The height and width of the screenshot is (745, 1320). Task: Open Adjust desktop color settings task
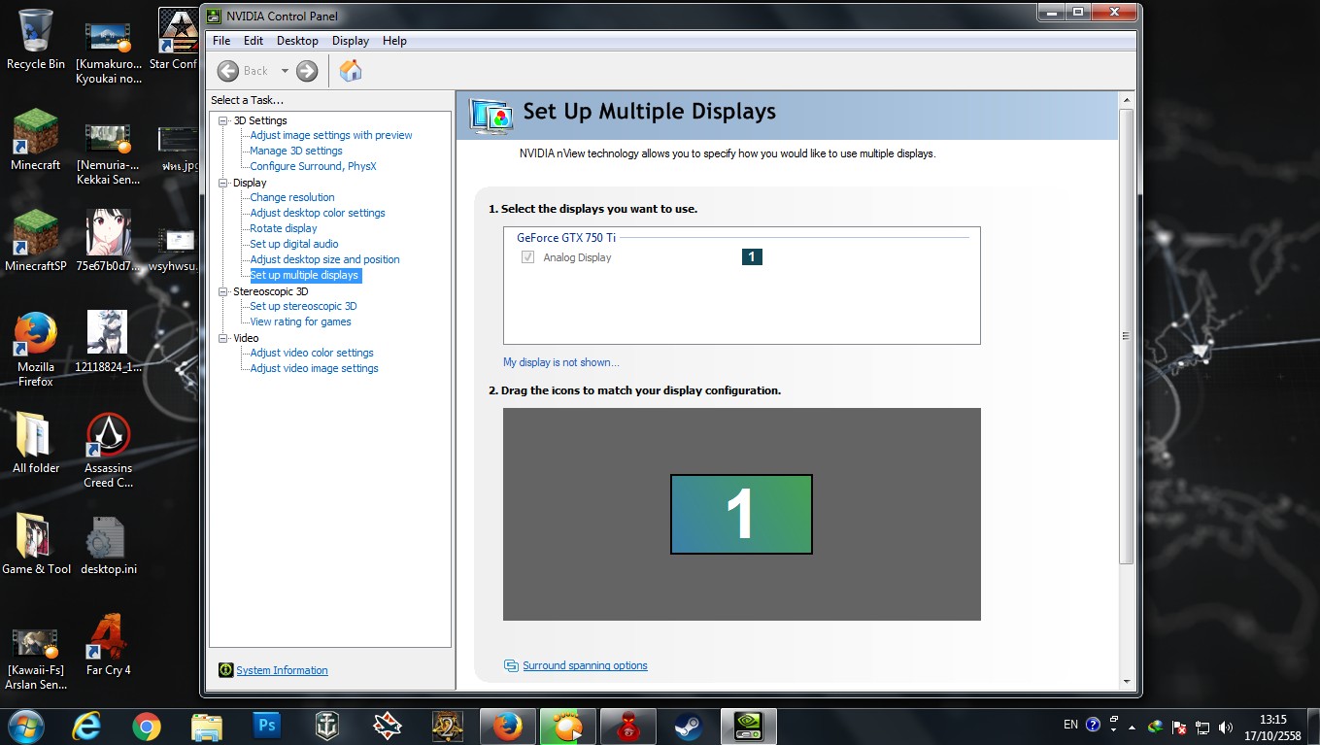click(318, 213)
